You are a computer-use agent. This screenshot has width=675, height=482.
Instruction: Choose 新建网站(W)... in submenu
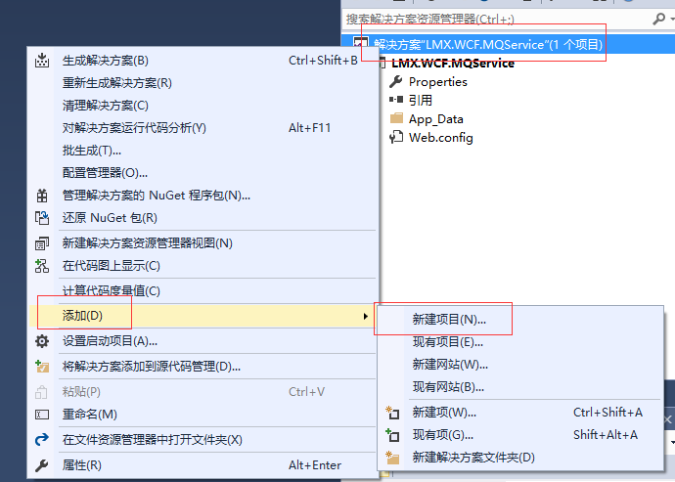pos(520,365)
